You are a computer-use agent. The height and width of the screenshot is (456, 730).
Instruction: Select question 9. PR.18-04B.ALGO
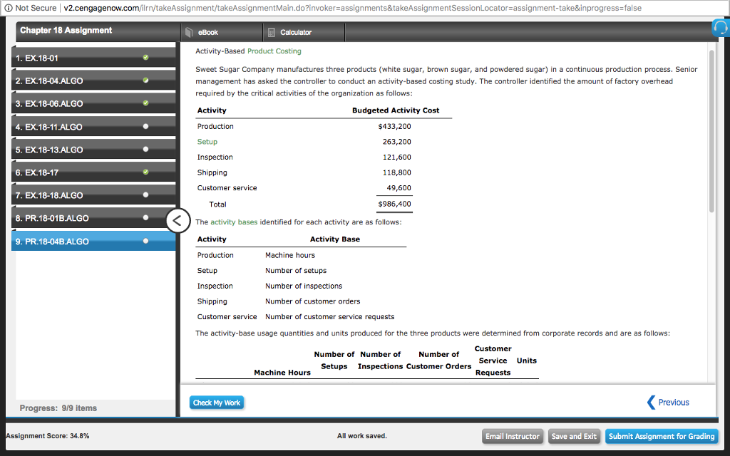click(x=93, y=241)
